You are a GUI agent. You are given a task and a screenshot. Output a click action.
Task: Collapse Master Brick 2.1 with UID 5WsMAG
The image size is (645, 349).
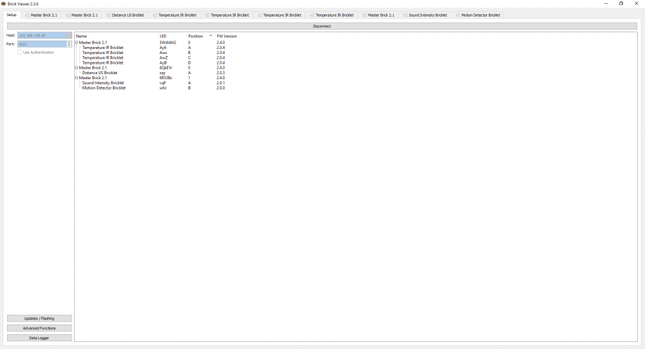pyautogui.click(x=77, y=42)
